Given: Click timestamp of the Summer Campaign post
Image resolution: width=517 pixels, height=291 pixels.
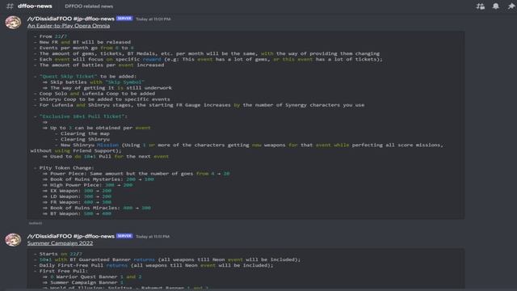Looking at the screenshot, I should click(x=153, y=237).
